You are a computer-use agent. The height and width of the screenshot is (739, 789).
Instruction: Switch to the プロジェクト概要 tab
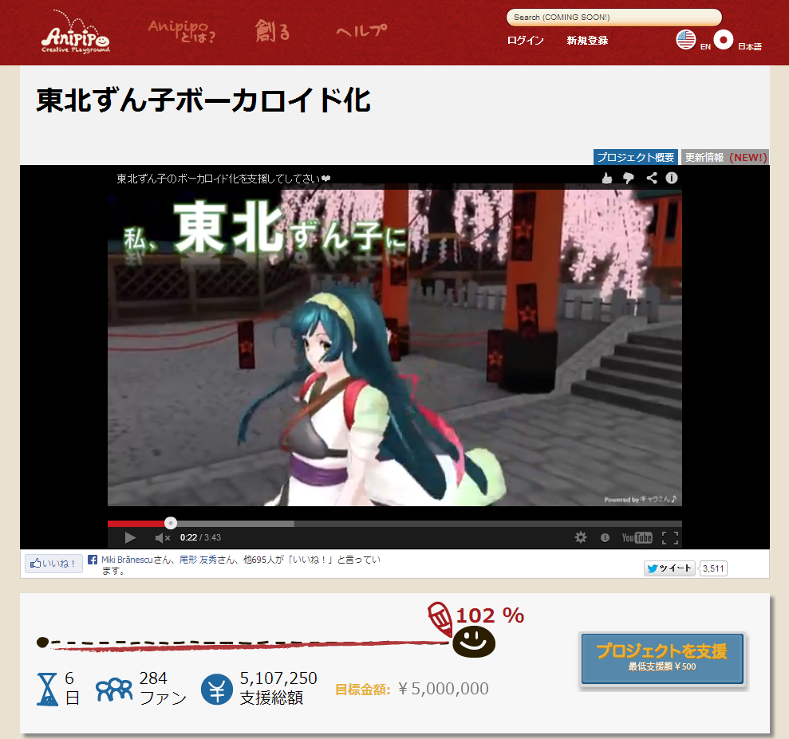[636, 157]
